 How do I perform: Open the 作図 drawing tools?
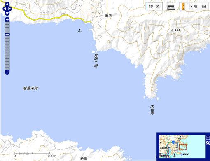point(154,7)
